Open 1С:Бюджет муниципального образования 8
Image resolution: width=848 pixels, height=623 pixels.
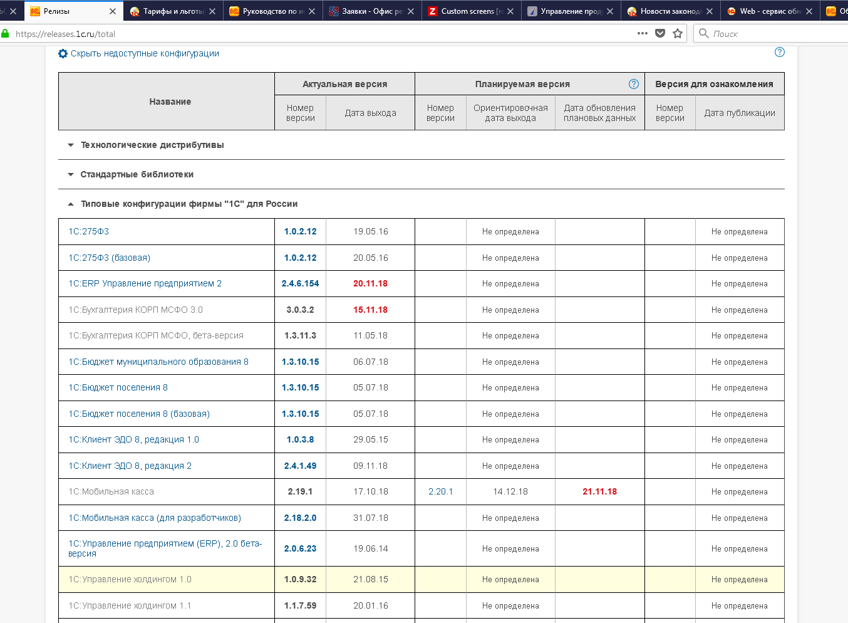click(158, 362)
